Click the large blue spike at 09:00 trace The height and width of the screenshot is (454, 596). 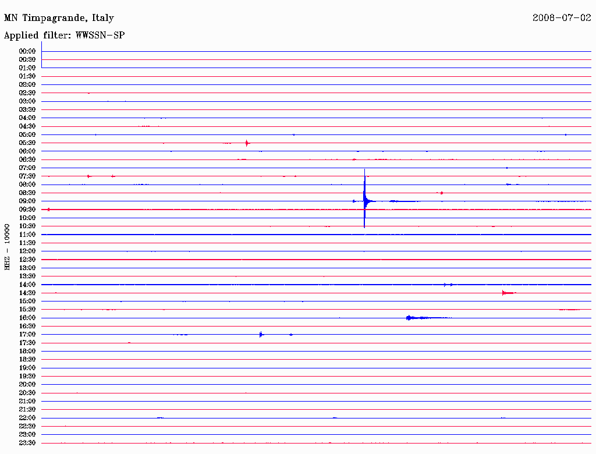pyautogui.click(x=364, y=198)
